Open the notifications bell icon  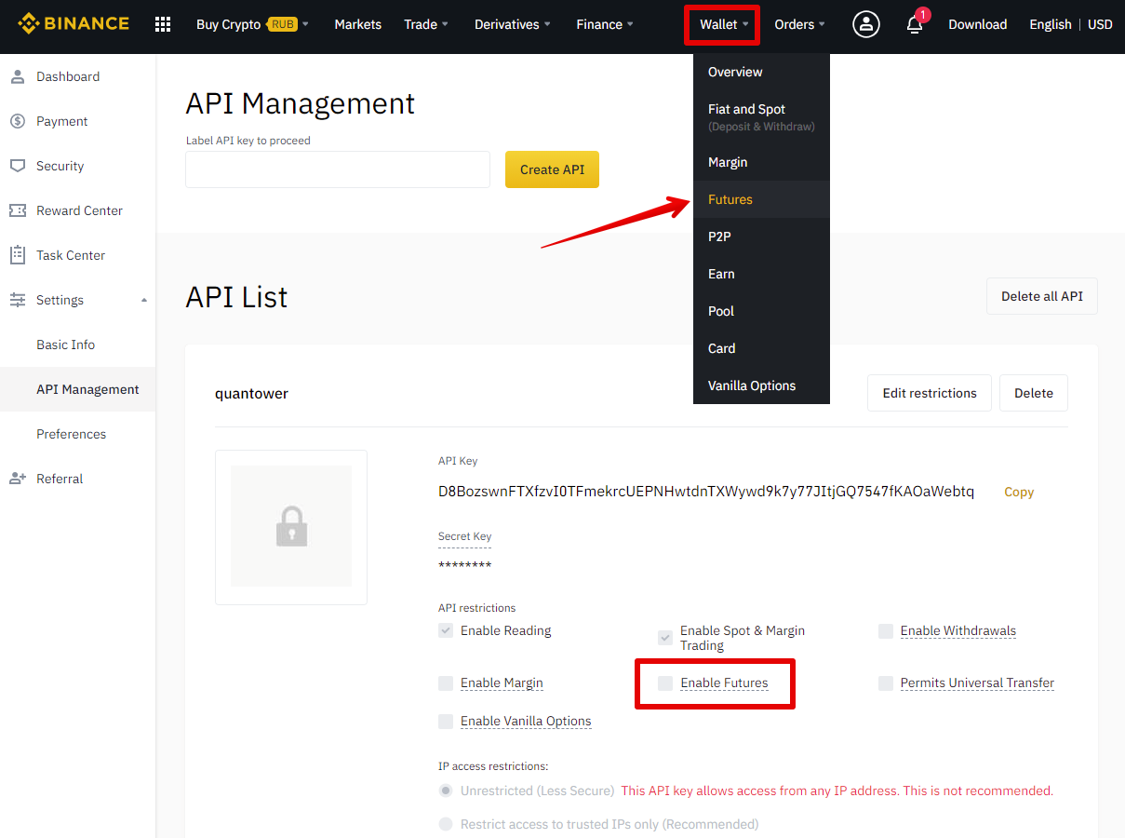pyautogui.click(x=915, y=25)
